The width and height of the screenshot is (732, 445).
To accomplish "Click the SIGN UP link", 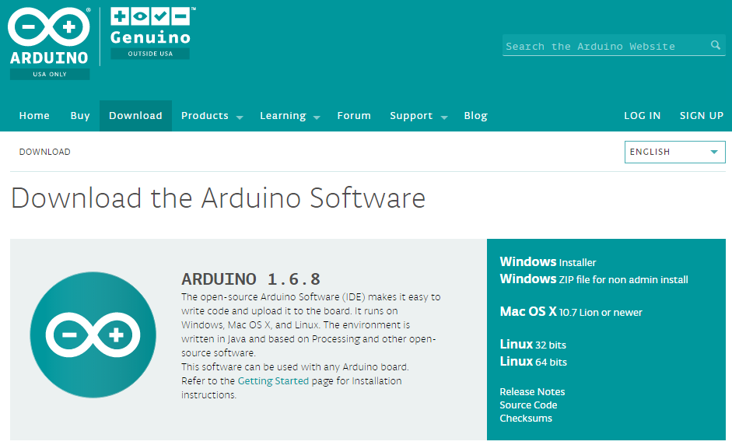I will (701, 115).
